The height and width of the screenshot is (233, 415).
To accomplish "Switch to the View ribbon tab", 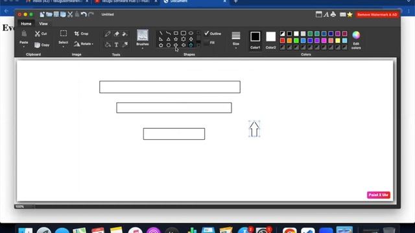I will pyautogui.click(x=43, y=23).
